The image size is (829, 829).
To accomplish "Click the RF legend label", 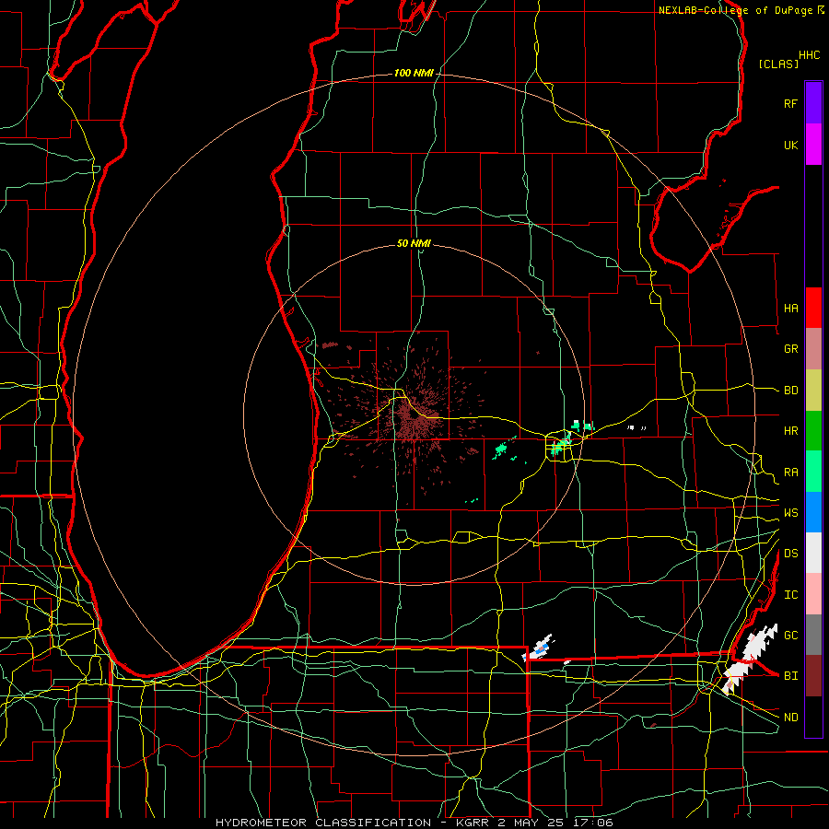I will 790,103.
